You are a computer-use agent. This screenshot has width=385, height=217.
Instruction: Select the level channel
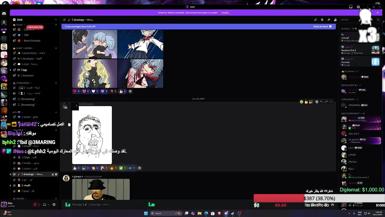pyautogui.click(x=35, y=191)
